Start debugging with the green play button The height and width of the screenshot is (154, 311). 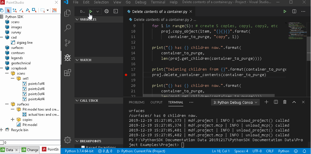click(90, 11)
